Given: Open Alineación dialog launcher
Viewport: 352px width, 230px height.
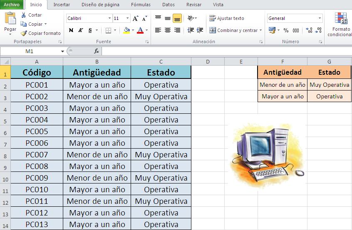Looking at the screenshot, I should pos(261,42).
